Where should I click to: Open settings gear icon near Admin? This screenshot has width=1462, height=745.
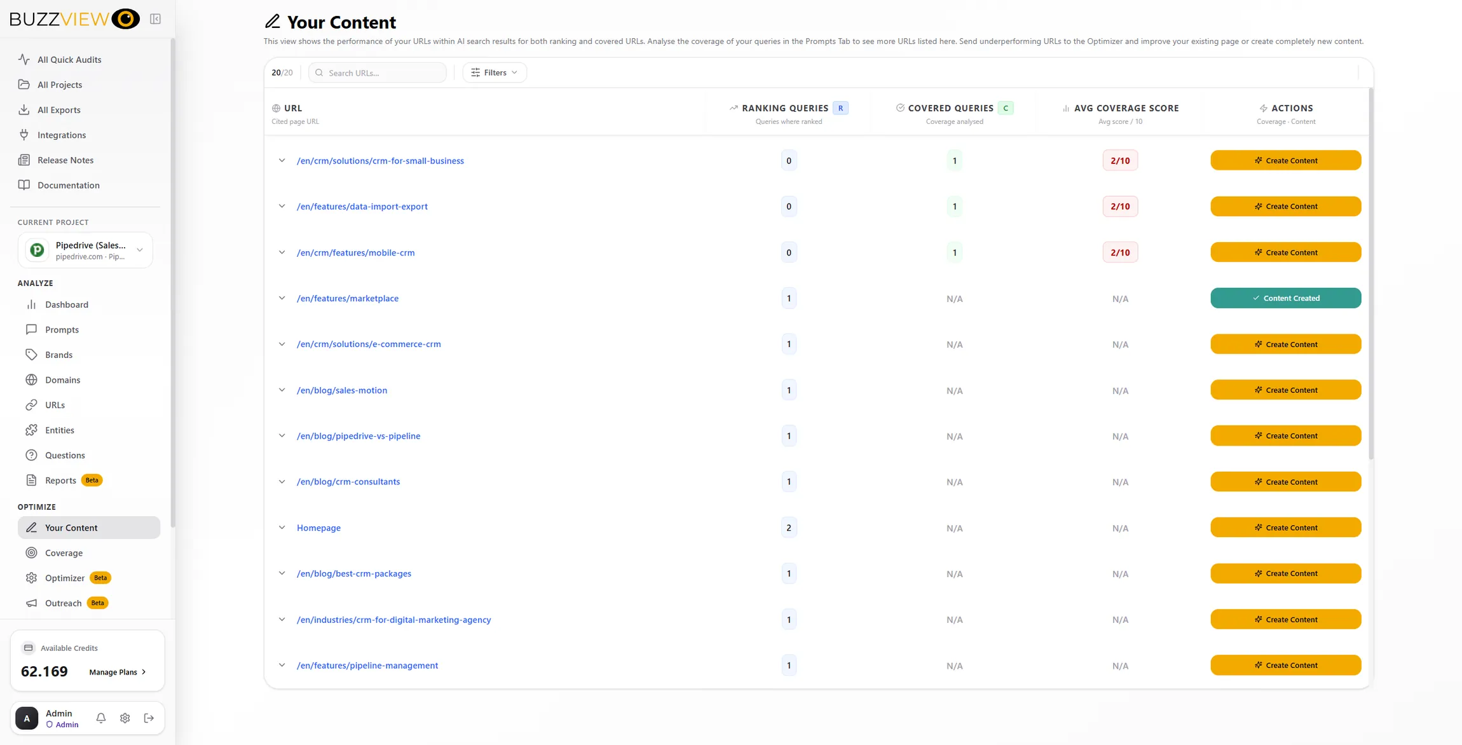(125, 718)
